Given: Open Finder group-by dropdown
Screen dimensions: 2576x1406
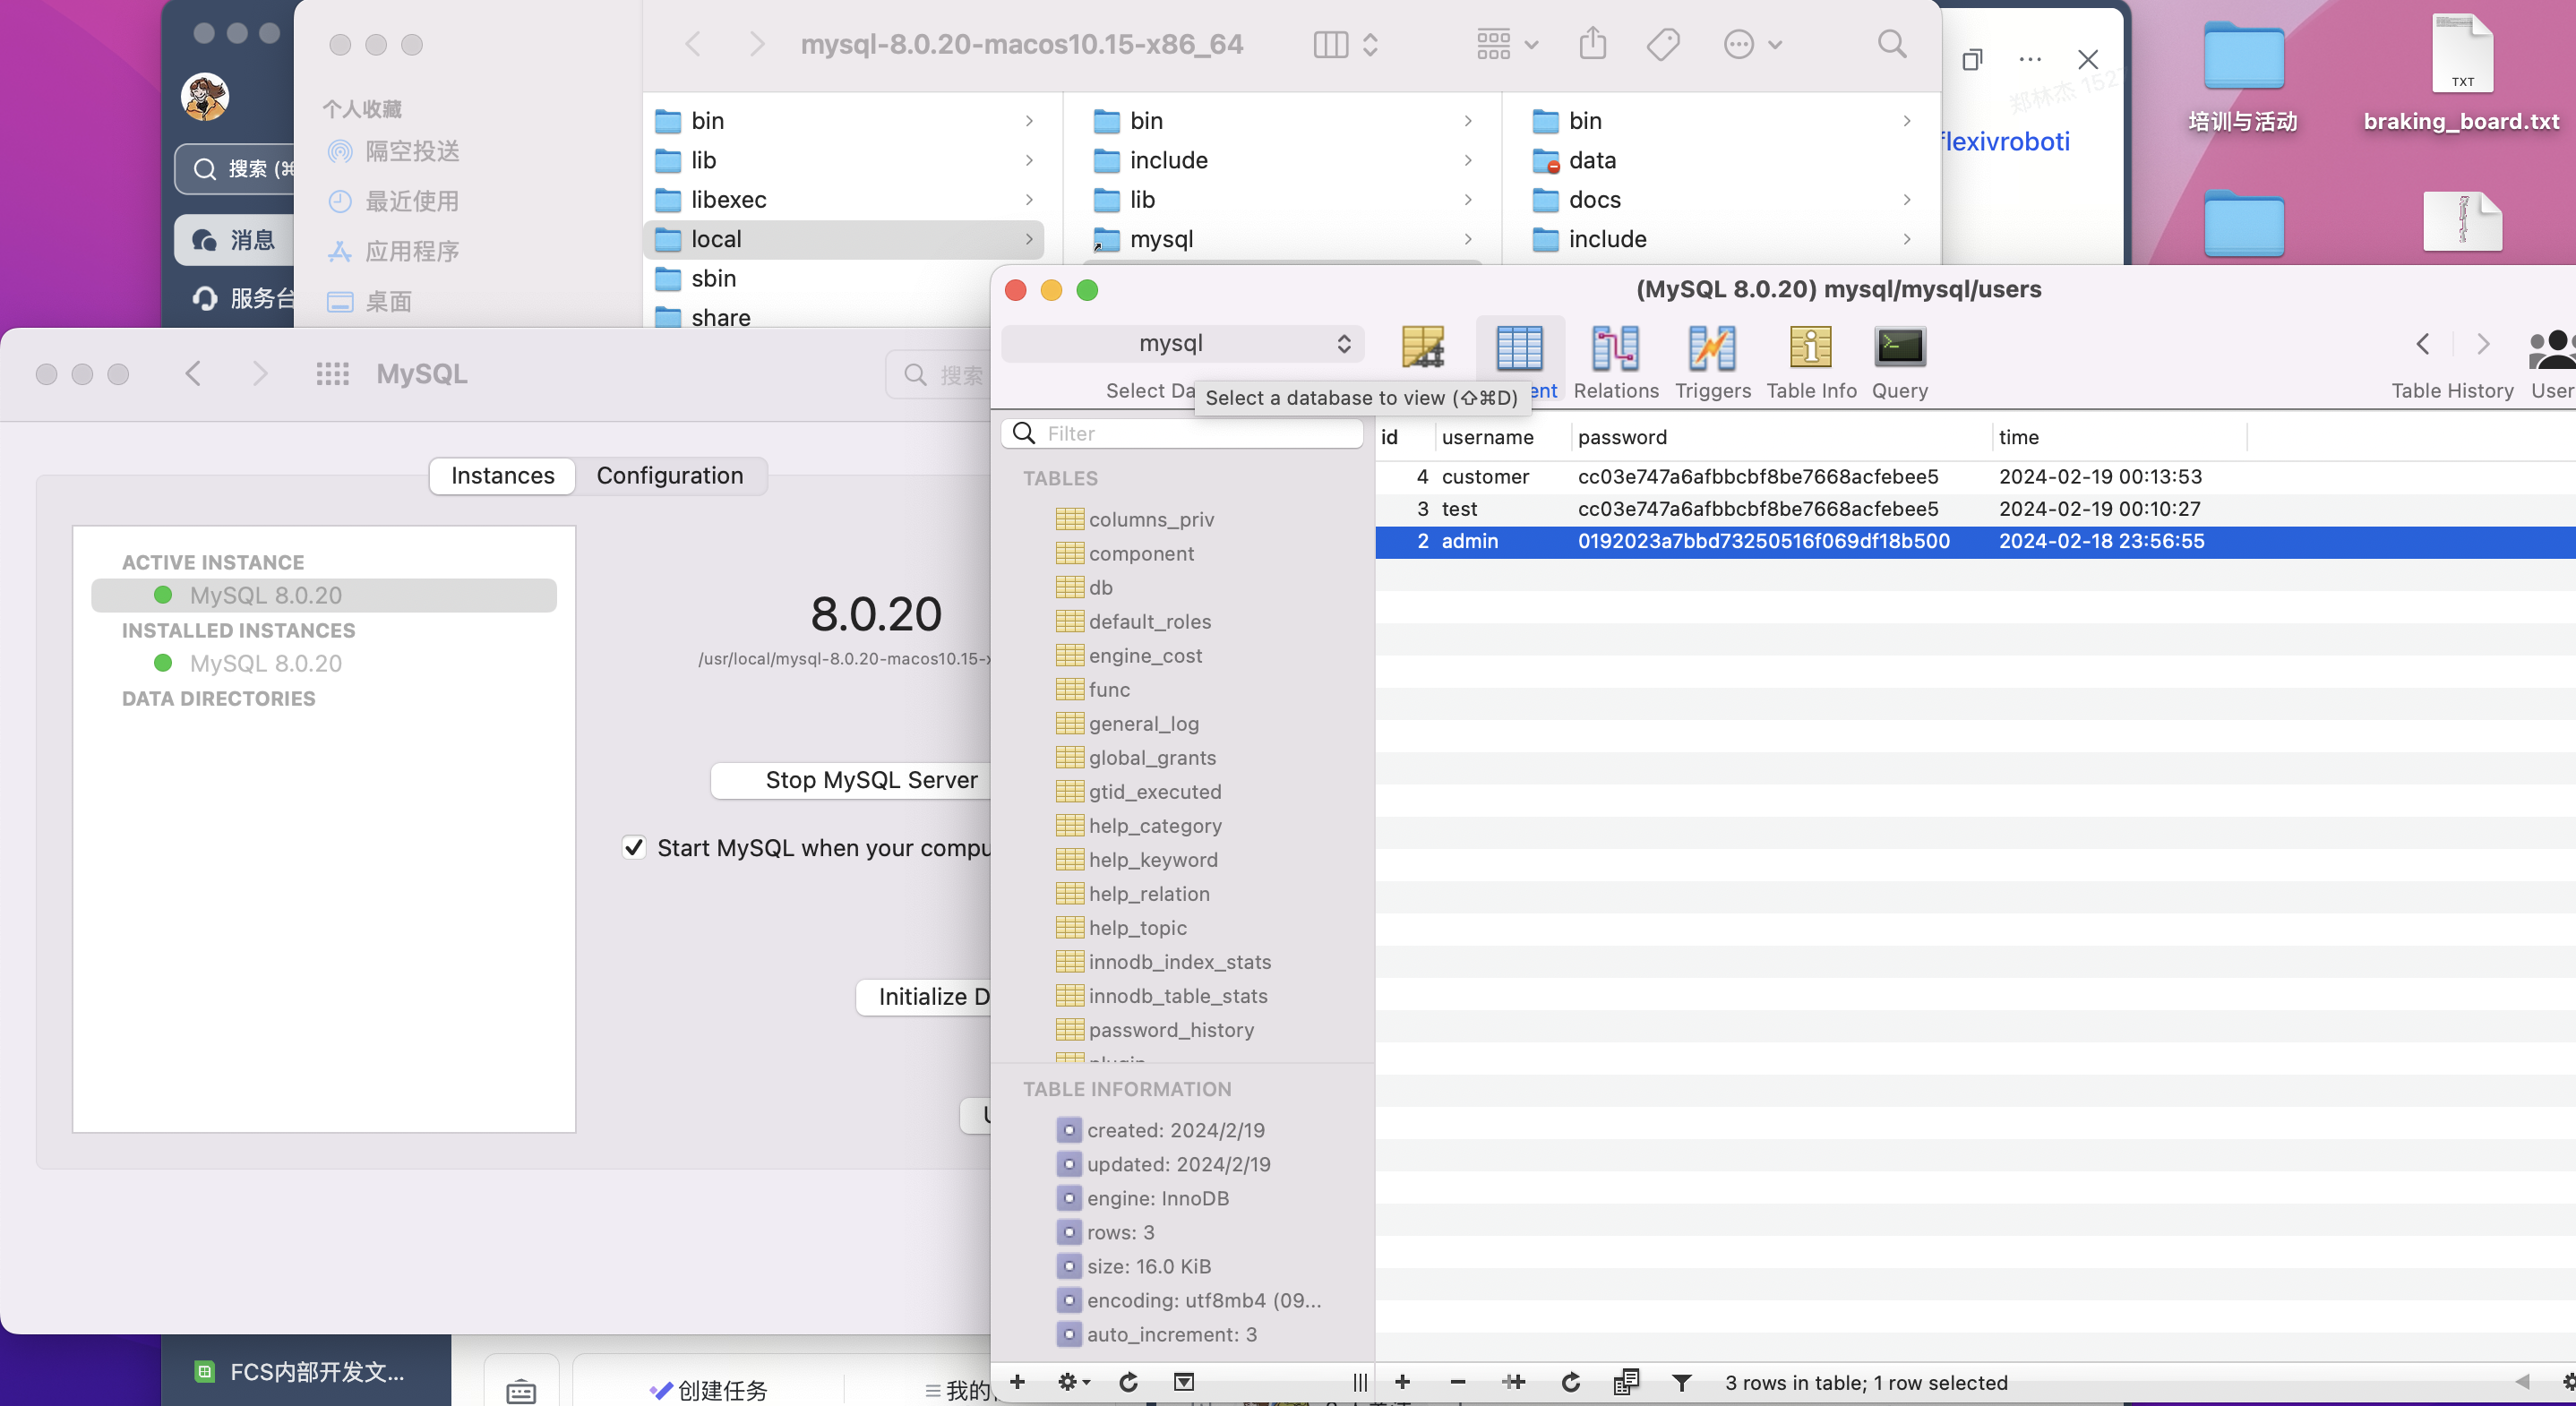Looking at the screenshot, I should point(1507,44).
